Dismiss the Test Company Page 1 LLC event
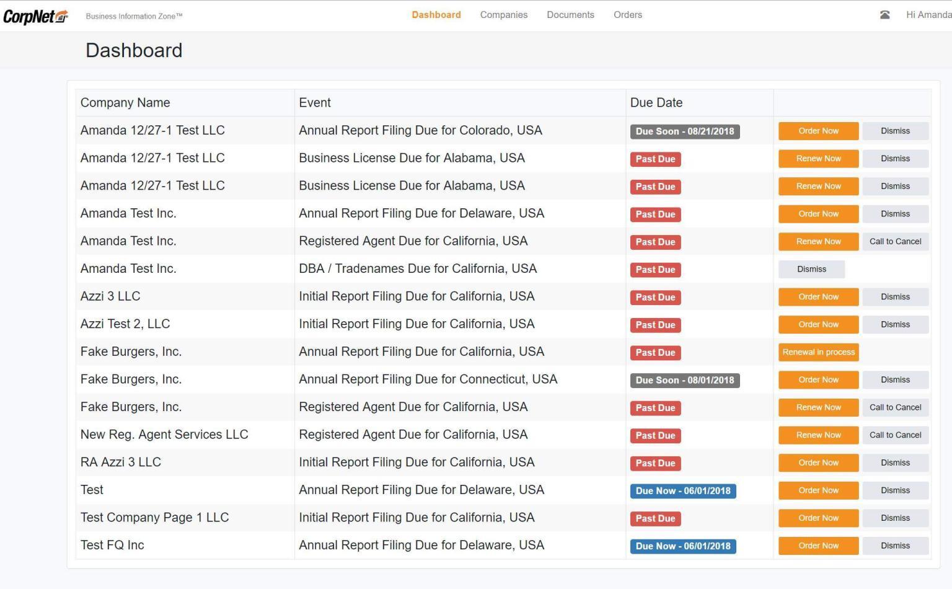The image size is (952, 589). click(895, 518)
